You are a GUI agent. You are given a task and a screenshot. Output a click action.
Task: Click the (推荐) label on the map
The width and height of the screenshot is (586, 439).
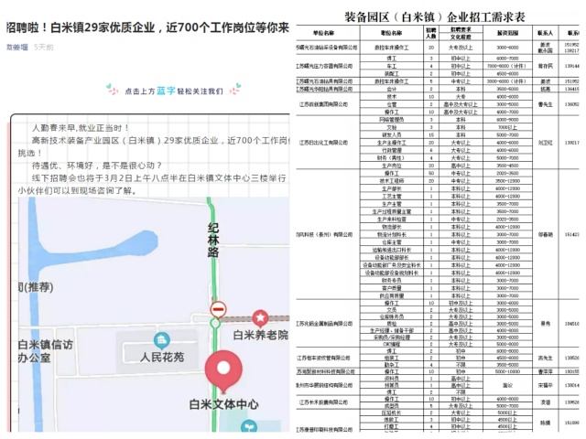click(x=28, y=288)
